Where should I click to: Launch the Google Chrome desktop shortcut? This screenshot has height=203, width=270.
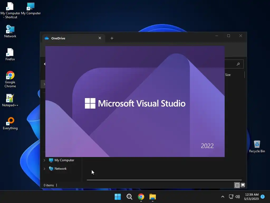pos(10,79)
